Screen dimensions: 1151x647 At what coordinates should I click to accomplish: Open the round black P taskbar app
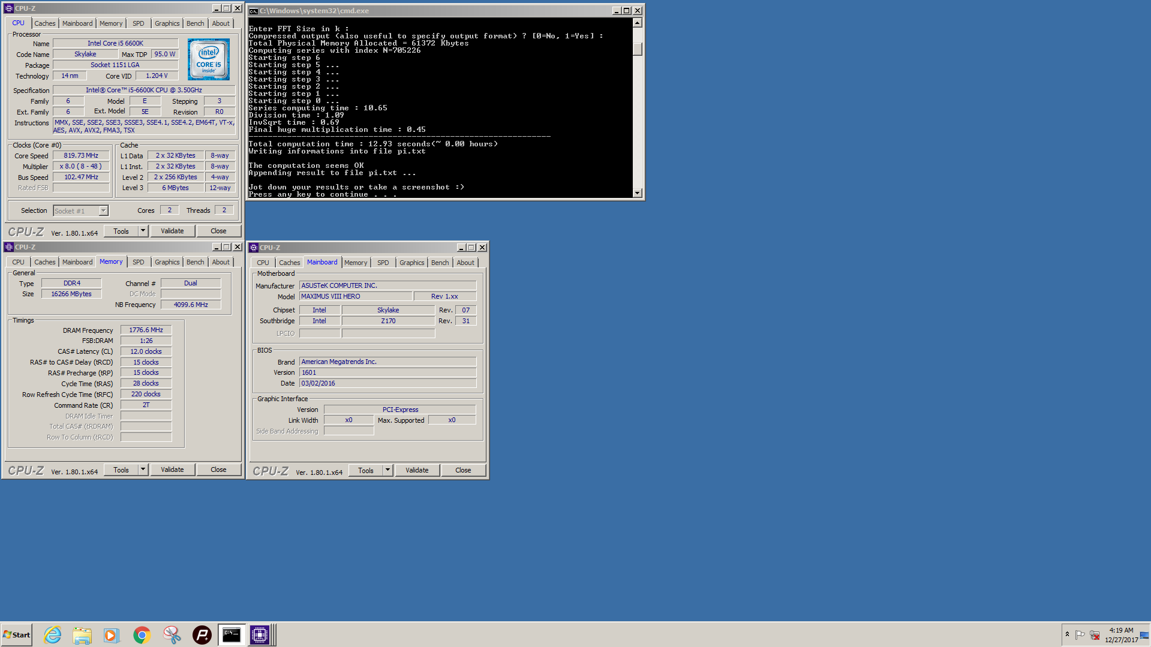tap(202, 635)
